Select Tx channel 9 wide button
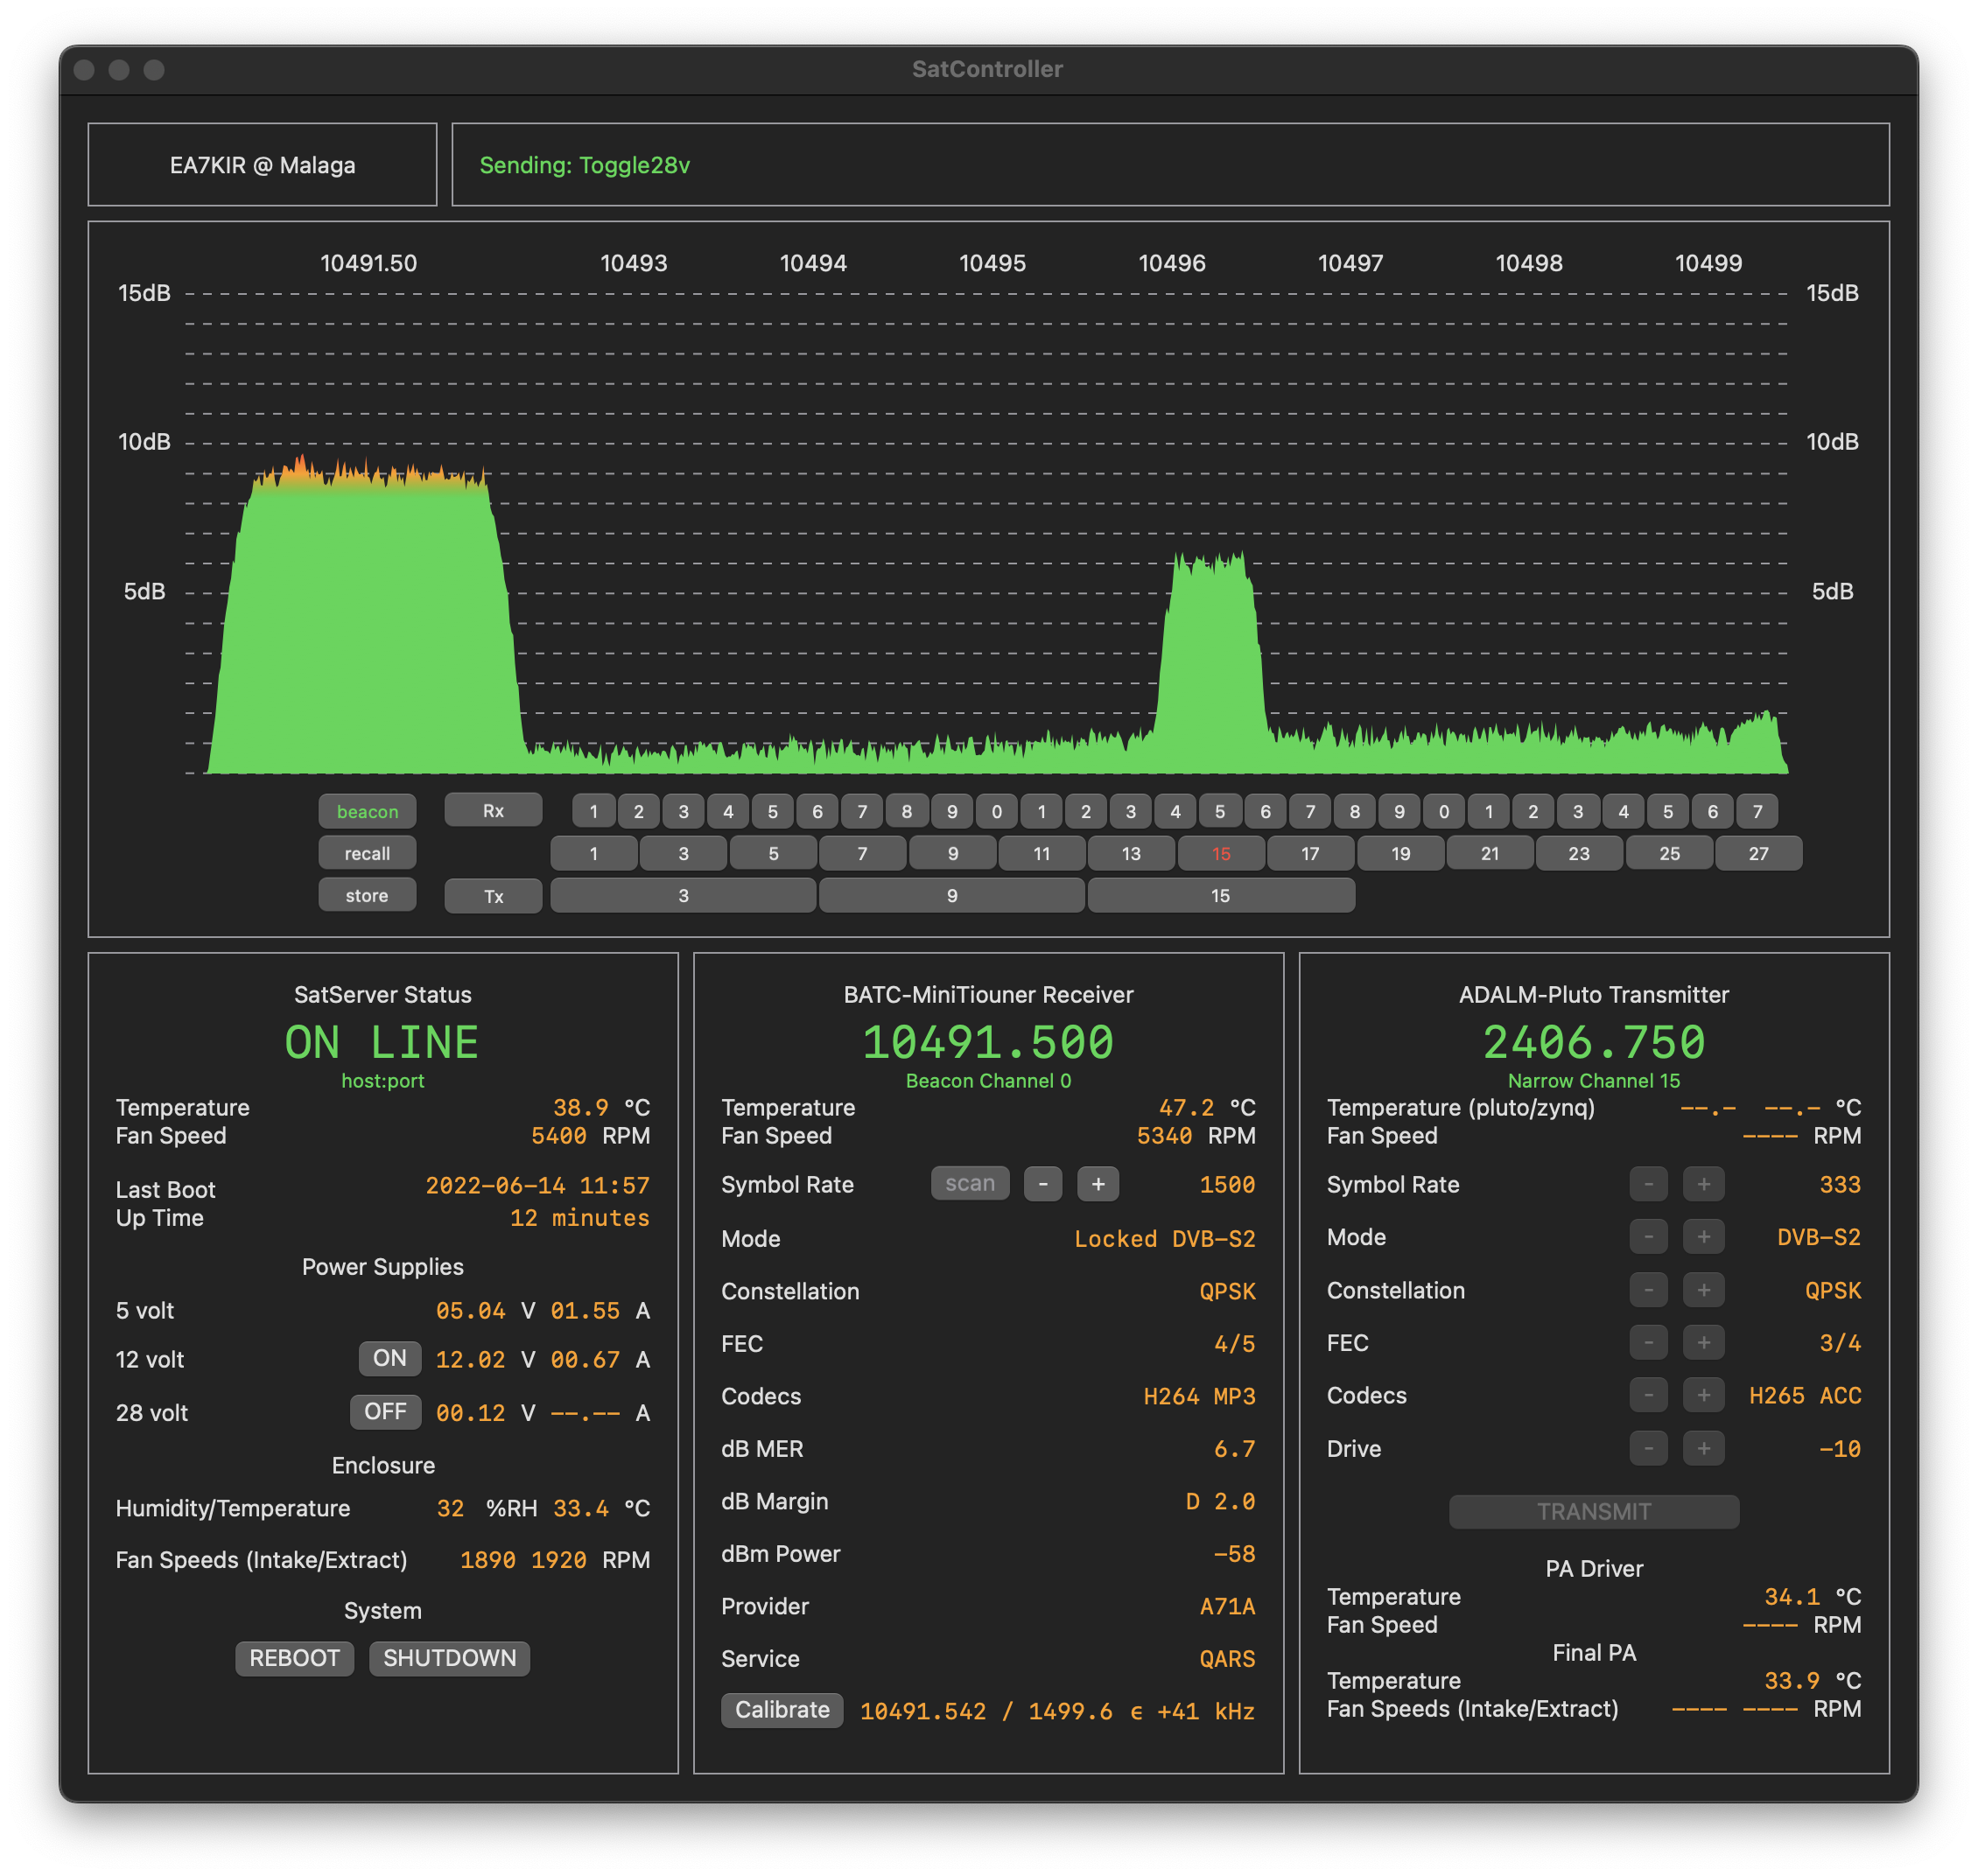Image resolution: width=1978 pixels, height=1876 pixels. 951,895
